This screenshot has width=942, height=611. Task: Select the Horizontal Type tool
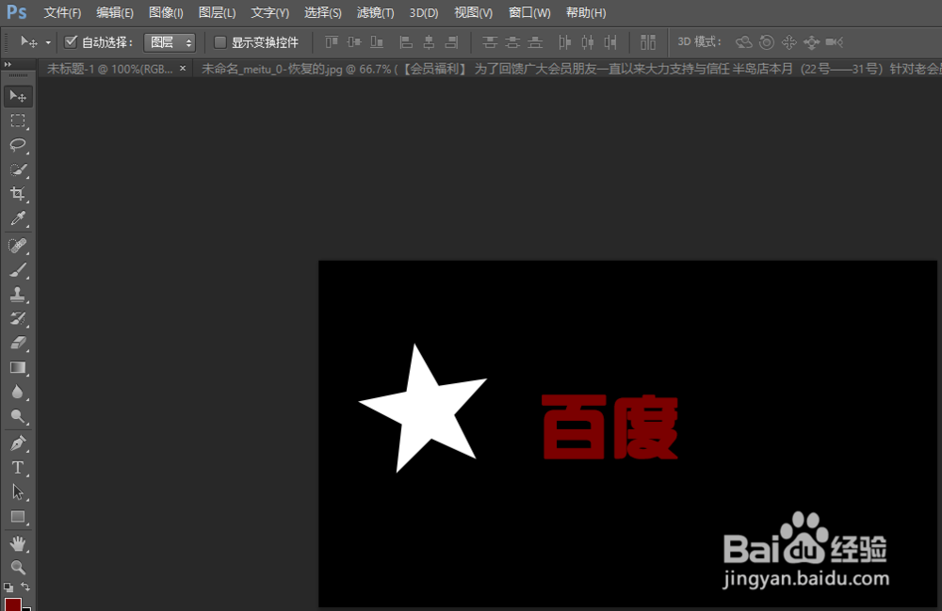18,468
